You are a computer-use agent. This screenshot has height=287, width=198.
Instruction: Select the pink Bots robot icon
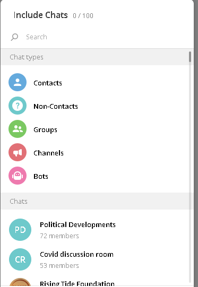[18, 176]
